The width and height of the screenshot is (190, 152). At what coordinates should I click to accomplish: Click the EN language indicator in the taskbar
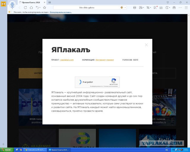[167, 150]
